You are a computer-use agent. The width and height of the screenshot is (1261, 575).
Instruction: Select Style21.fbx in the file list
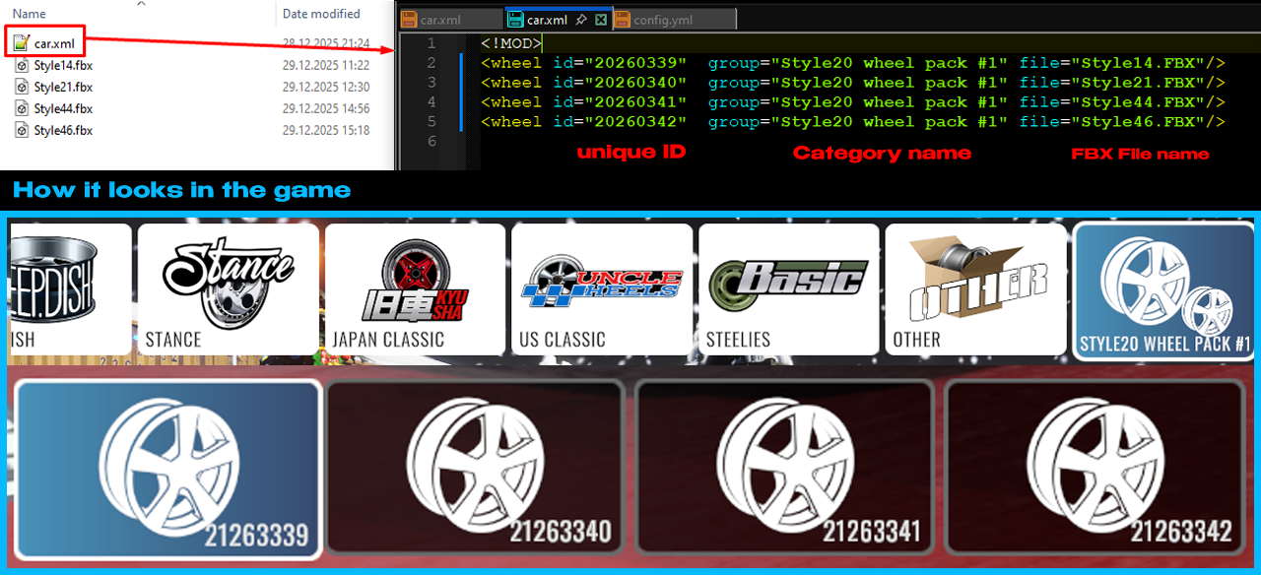click(x=63, y=87)
